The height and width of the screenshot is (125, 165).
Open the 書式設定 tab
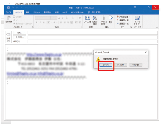[47, 12]
